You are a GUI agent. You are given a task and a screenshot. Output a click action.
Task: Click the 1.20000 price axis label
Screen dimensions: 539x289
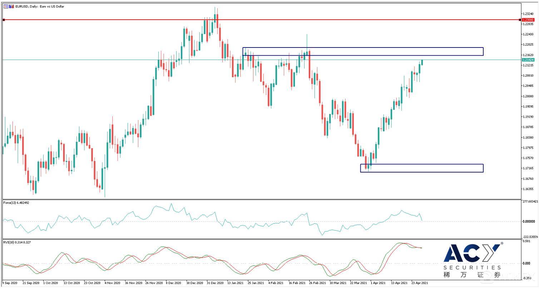(528, 96)
